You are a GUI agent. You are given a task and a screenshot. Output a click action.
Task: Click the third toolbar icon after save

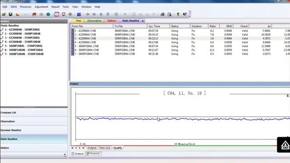pos(17,14)
